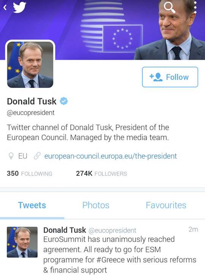
Task: Tap the chain link icon
Action: 37,156
